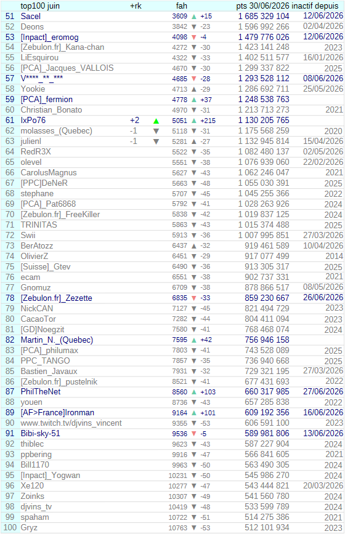Click the grey rank-down arrow in julienl's row

[156, 141]
